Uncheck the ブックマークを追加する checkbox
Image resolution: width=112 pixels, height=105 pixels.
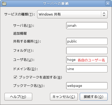[x=15, y=77]
